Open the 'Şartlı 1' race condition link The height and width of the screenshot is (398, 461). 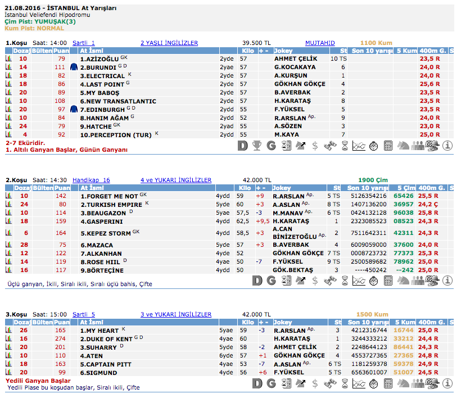click(x=84, y=43)
